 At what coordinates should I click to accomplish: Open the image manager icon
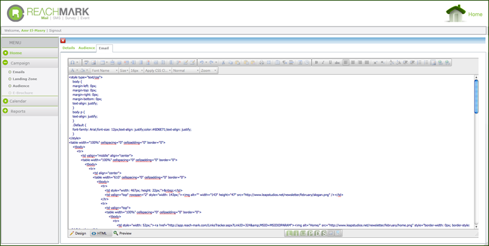tap(433, 63)
